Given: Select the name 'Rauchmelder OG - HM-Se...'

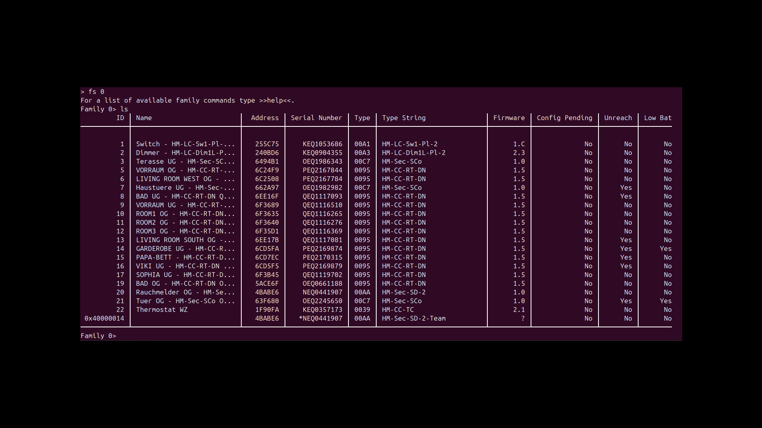Looking at the screenshot, I should [x=185, y=292].
